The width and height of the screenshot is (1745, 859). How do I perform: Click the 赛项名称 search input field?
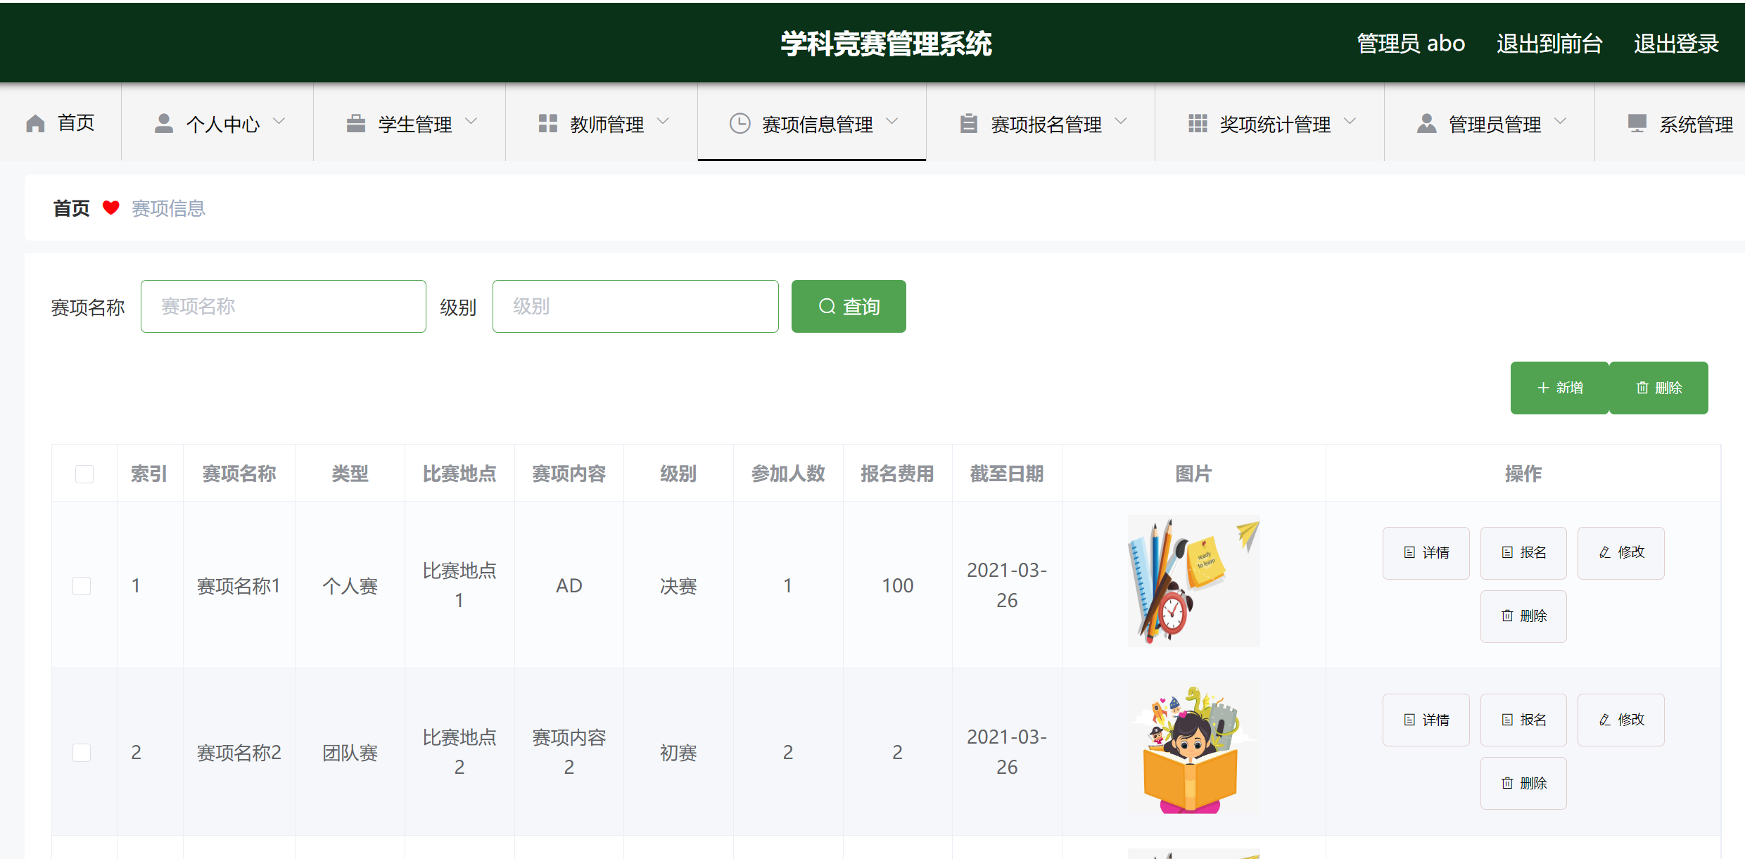pos(283,306)
